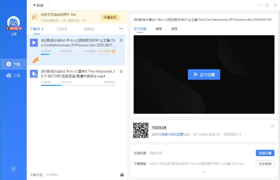The height and width of the screenshot is (180, 280).
Task: Switch to the 回收站 tab
Action: 89,29
